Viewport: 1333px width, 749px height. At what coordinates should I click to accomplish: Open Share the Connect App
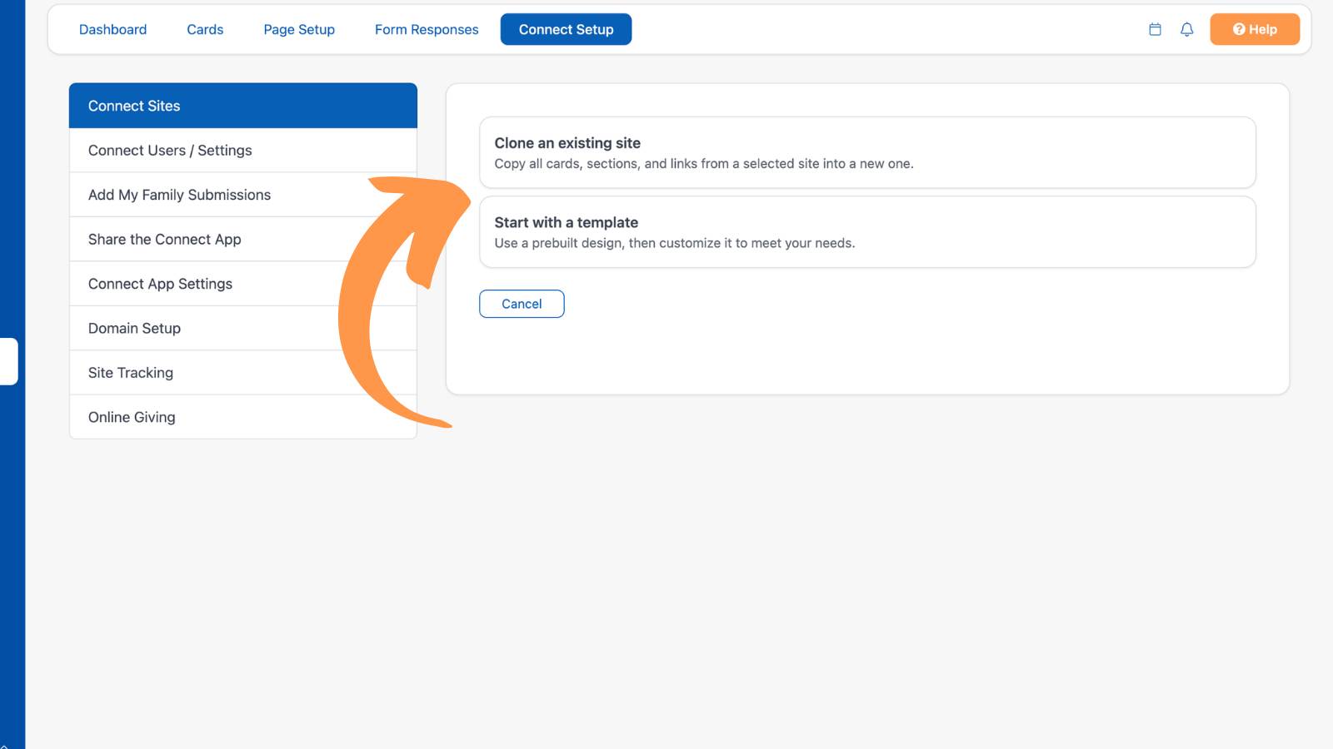coord(243,239)
